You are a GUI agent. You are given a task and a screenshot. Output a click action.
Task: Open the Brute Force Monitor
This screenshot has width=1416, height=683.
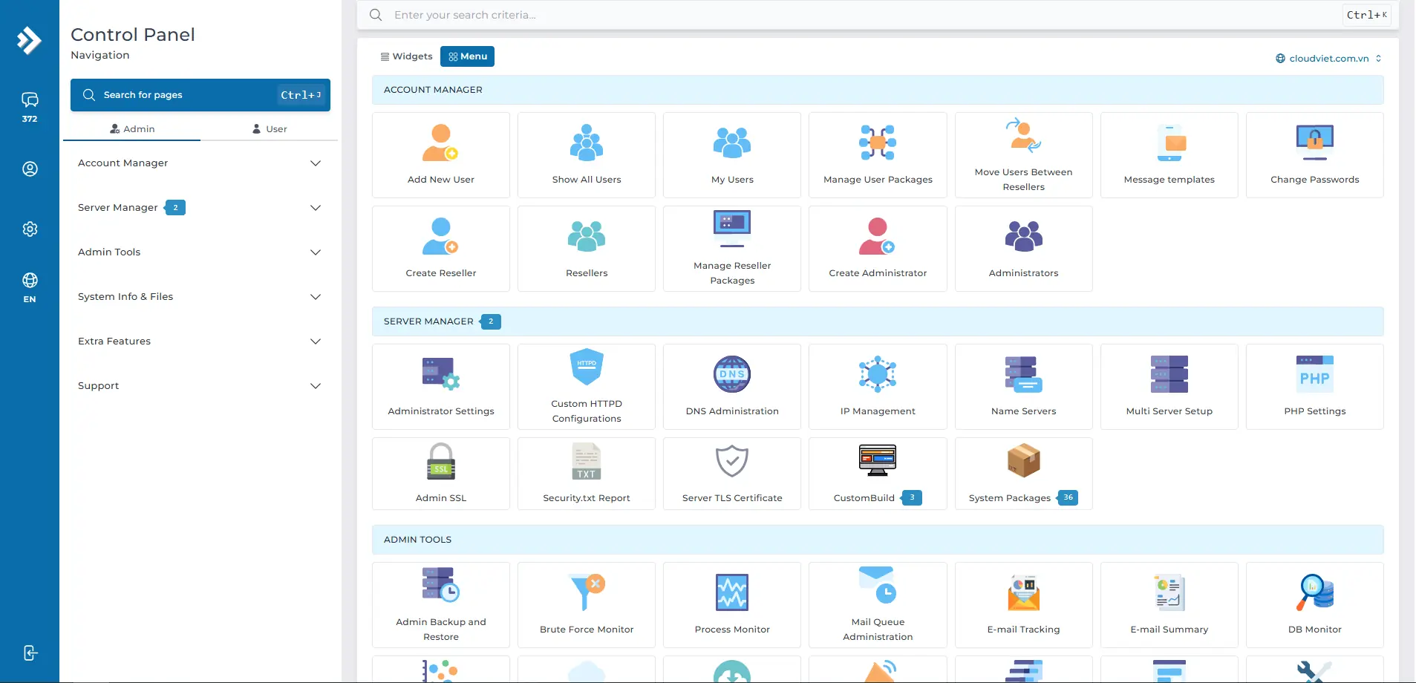click(x=586, y=604)
